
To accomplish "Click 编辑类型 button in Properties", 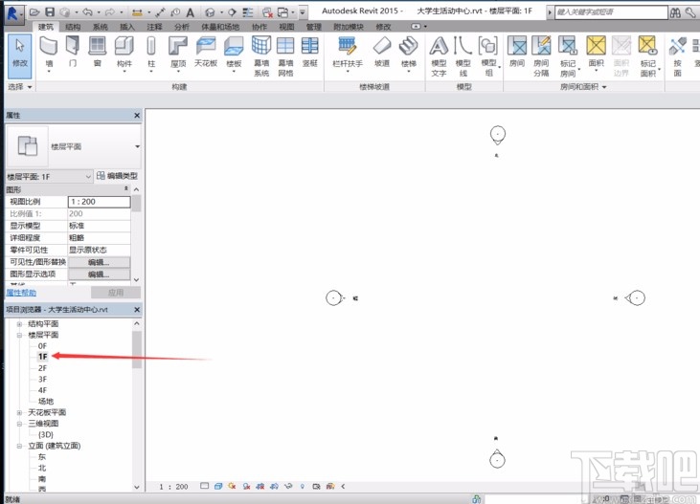I will [x=118, y=176].
